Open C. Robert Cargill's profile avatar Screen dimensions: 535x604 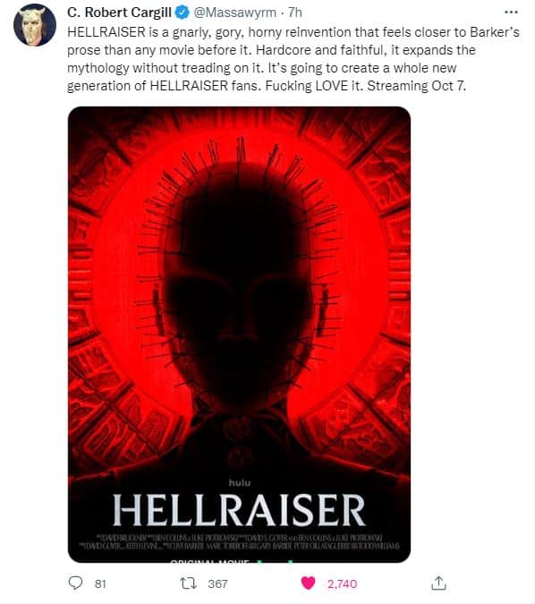35,25
